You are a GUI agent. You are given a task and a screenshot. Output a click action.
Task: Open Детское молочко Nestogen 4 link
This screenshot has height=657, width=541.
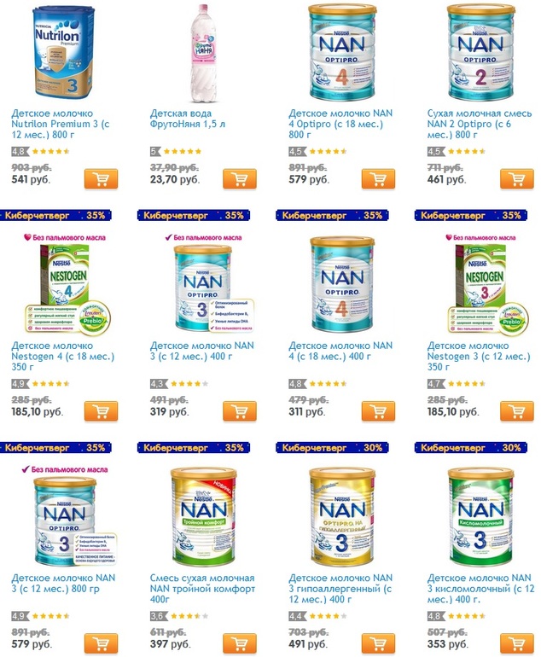pyautogui.click(x=63, y=356)
